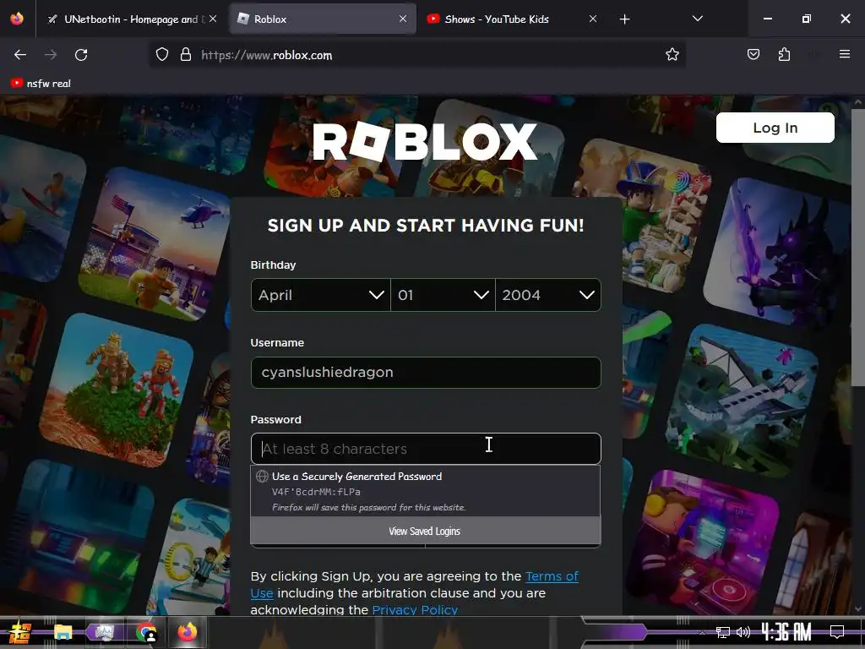Switch to Shows - YouTube Kids tab

[x=512, y=19]
